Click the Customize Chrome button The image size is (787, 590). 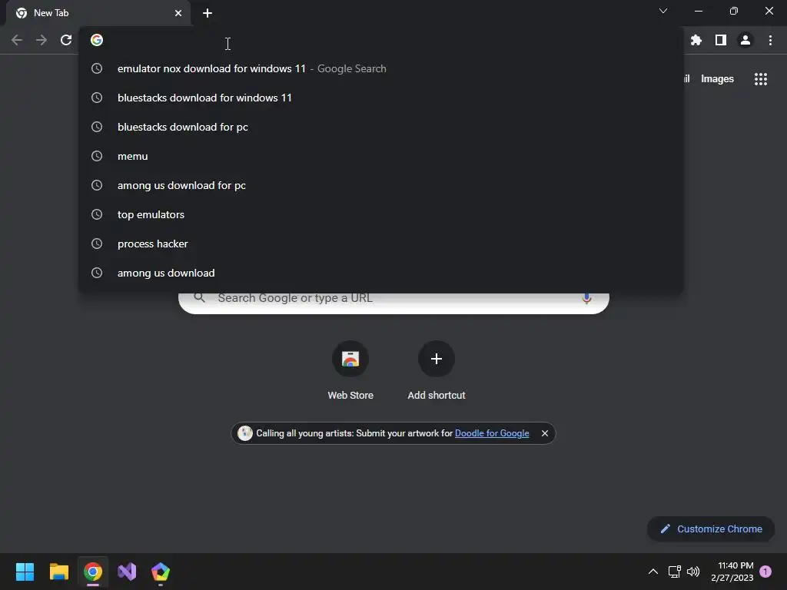pos(711,529)
